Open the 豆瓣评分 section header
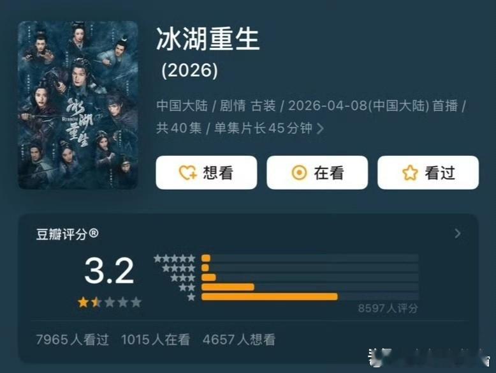 (68, 234)
